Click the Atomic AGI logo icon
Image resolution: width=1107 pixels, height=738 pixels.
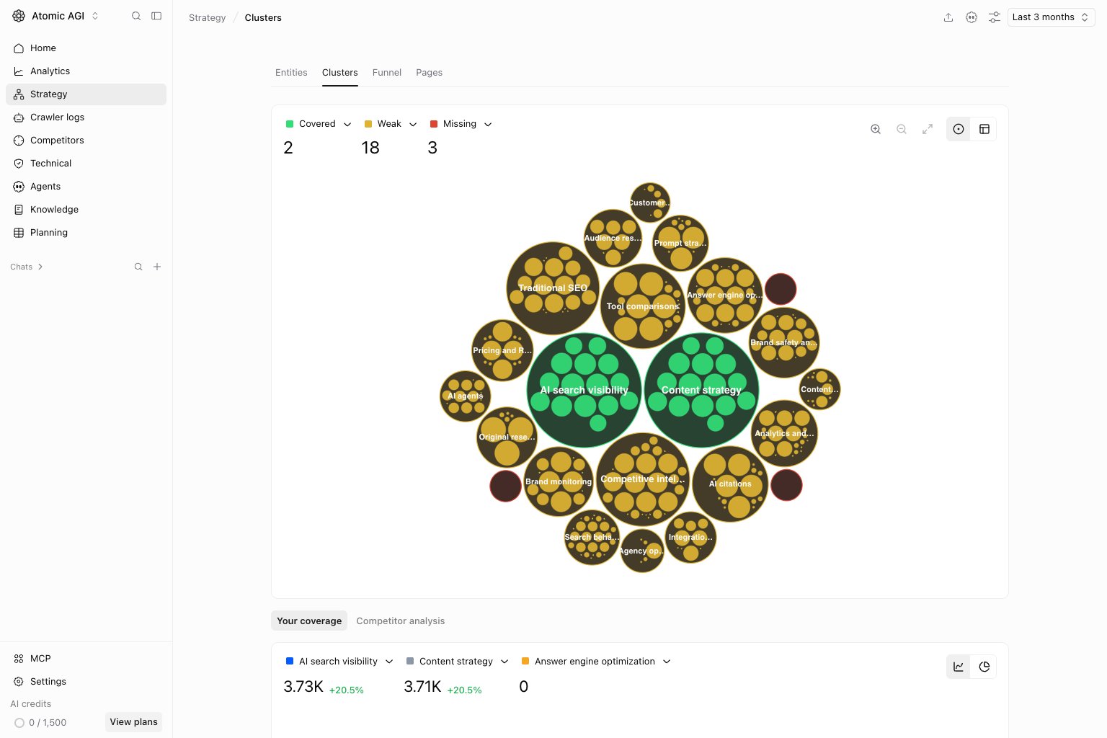click(x=19, y=16)
